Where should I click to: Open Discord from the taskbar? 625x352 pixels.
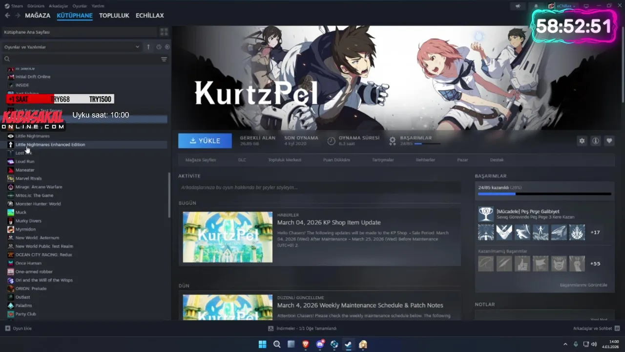[320, 344]
